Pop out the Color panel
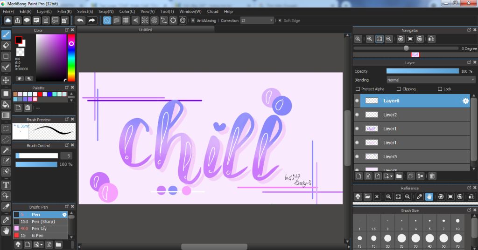The image size is (478, 250). [67, 30]
